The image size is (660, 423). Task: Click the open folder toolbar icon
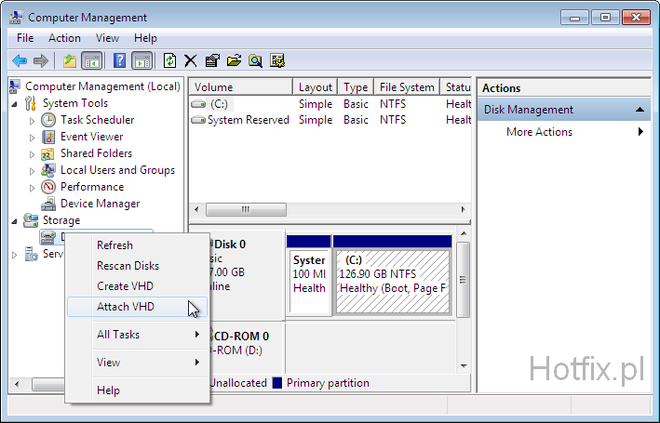pyautogui.click(x=234, y=60)
